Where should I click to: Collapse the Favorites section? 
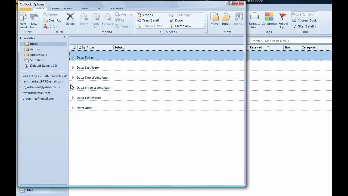[21, 38]
